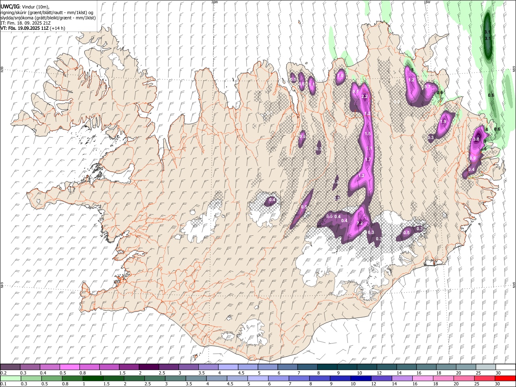Pick the 3–3.5 grey-teal rain swatch
The image size is (516, 387).
(x=176, y=378)
